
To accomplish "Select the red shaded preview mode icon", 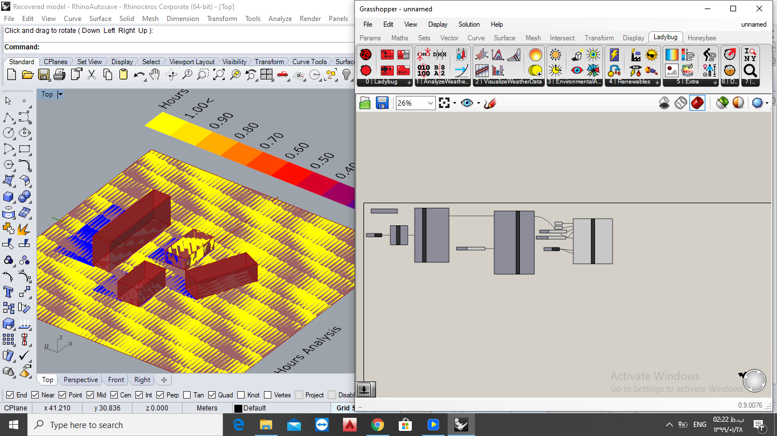I will pyautogui.click(x=697, y=103).
